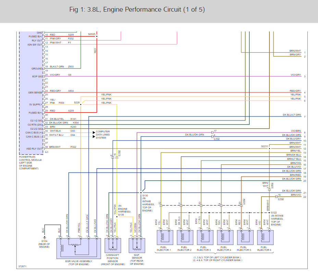Screen dimensions: 318x272
Task: Click the G104 ground symbol
Action: pyautogui.click(x=45, y=237)
